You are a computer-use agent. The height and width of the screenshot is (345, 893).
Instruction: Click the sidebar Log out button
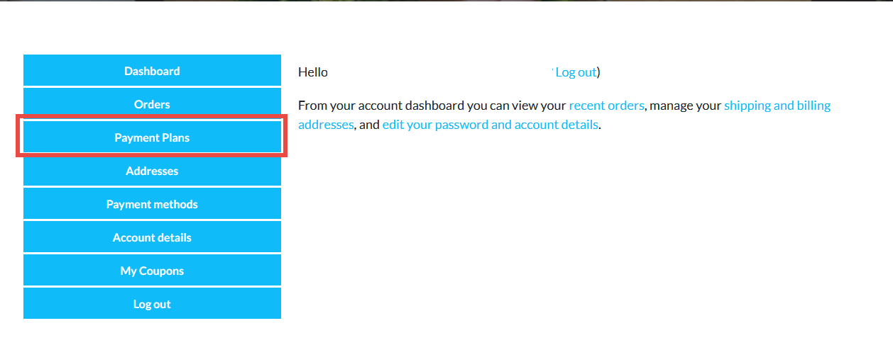tap(152, 304)
